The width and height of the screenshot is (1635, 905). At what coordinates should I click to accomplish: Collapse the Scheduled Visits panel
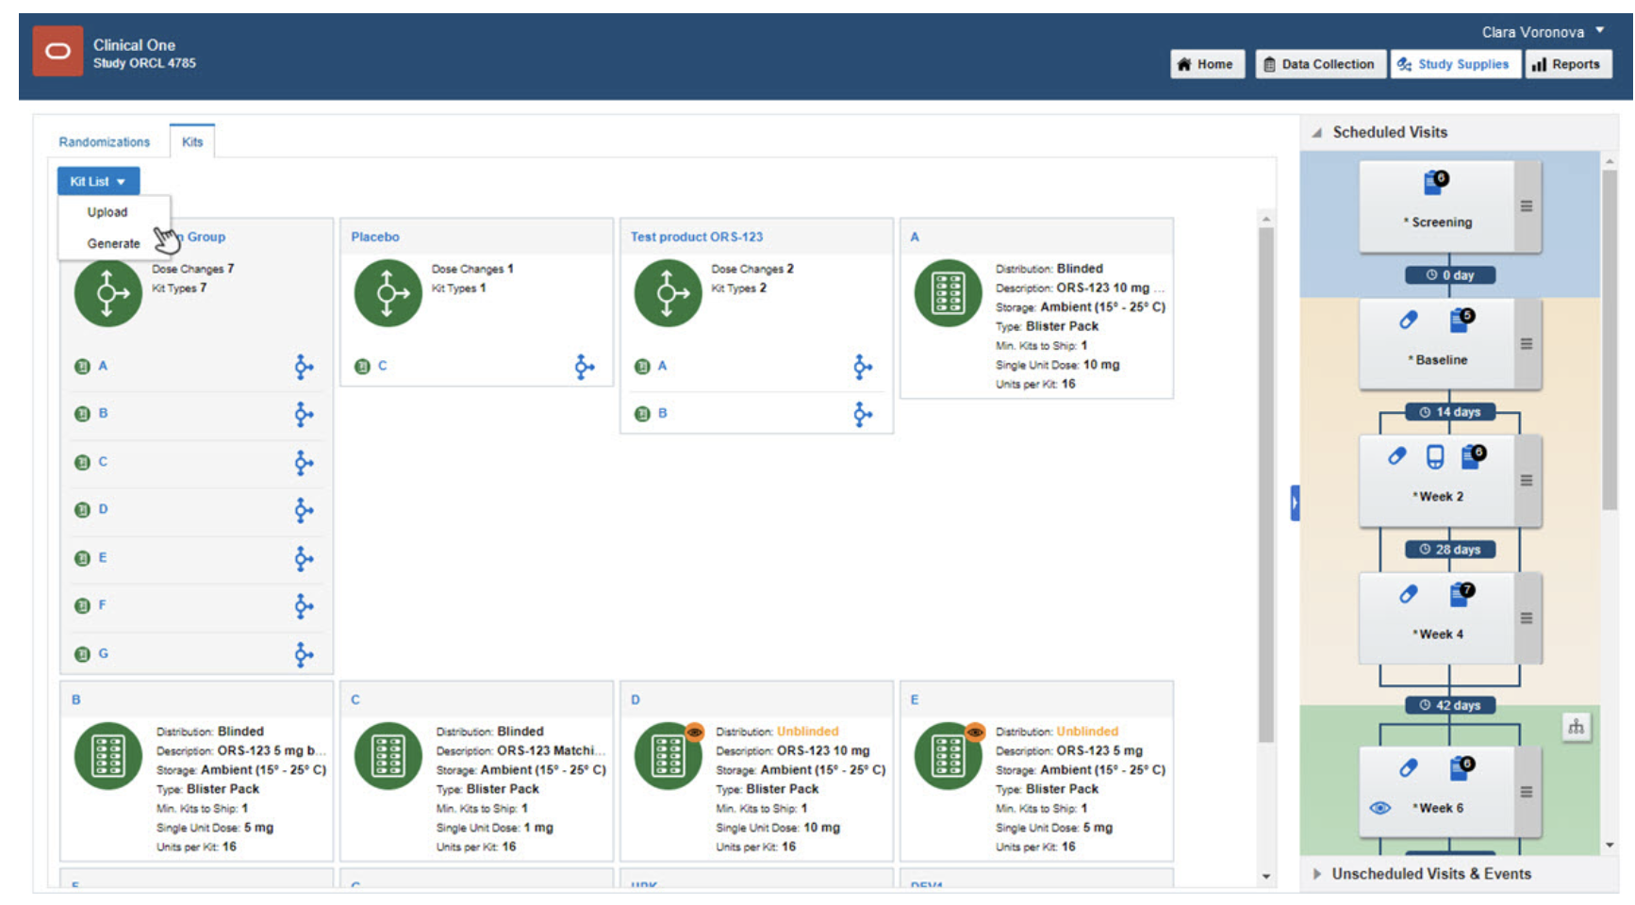(x=1316, y=133)
